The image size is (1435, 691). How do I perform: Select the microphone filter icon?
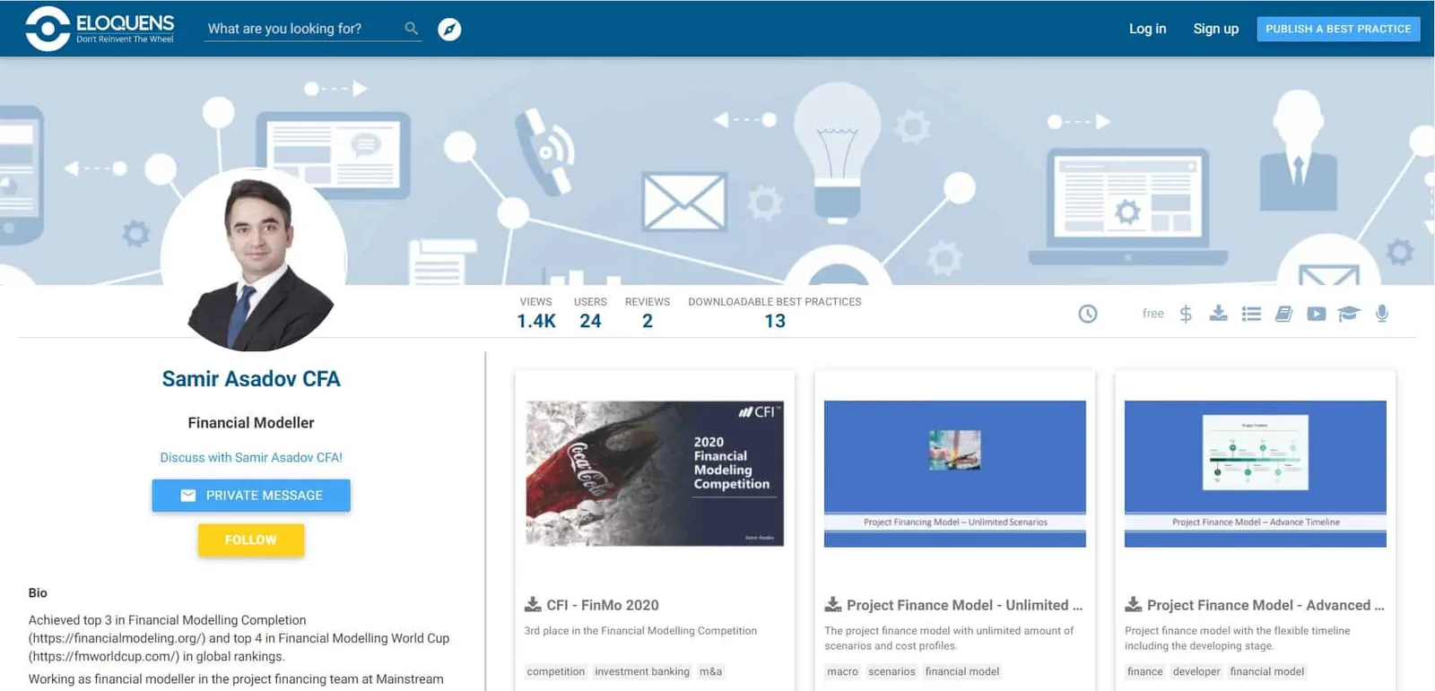coord(1382,314)
